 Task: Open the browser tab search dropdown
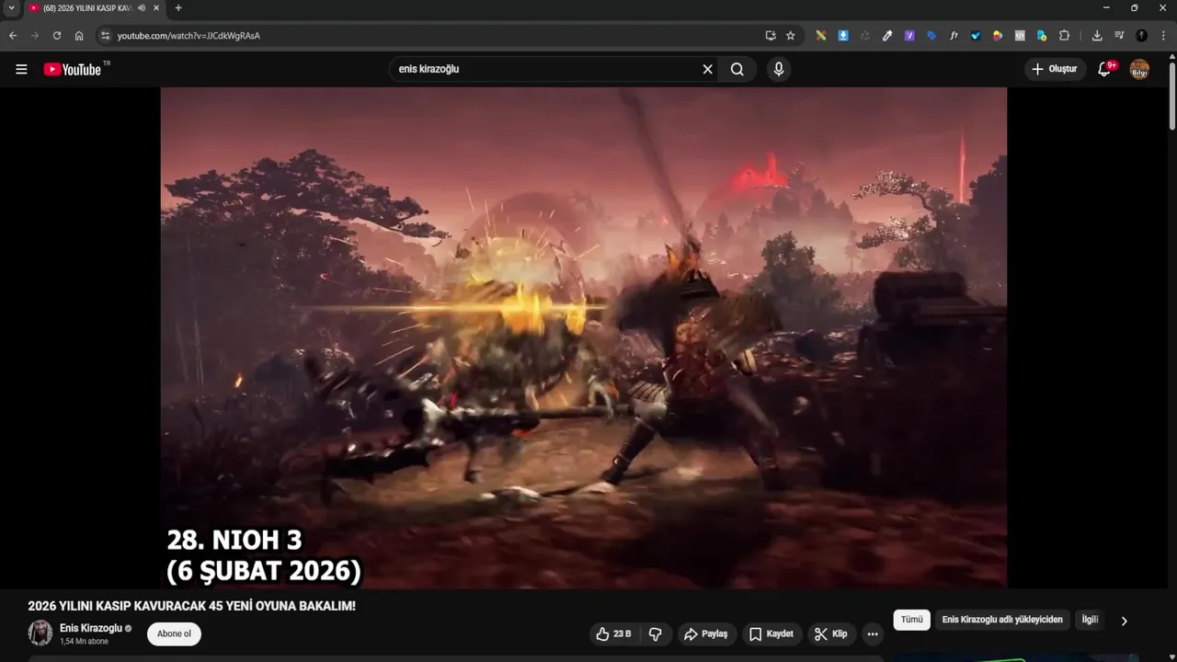[11, 8]
